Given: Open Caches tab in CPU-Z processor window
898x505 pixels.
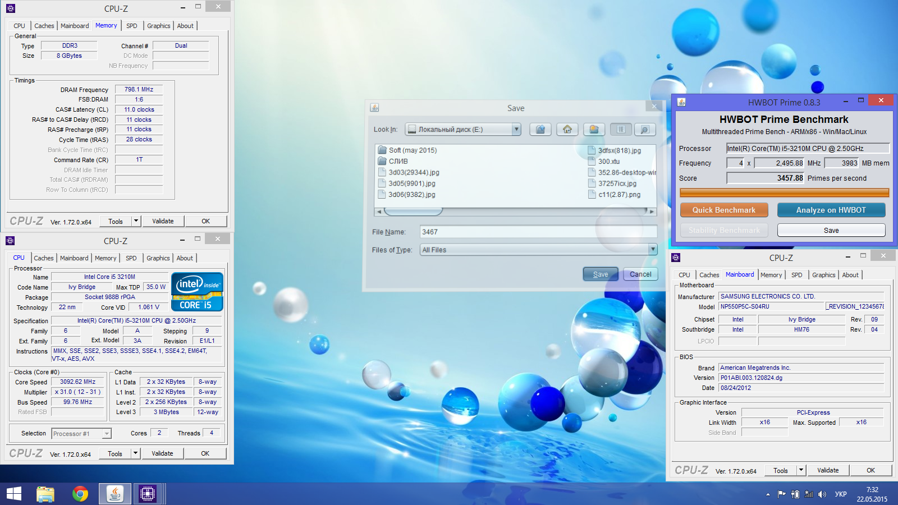Looking at the screenshot, I should click(44, 258).
